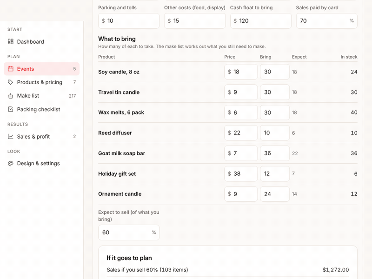Edit Soy candle price field
372x279 pixels.
241,72
